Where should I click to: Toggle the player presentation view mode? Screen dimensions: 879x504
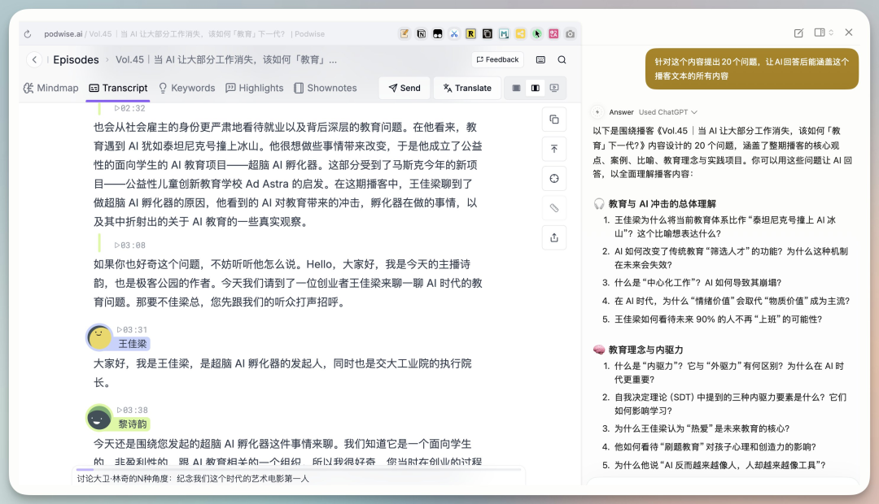(554, 88)
